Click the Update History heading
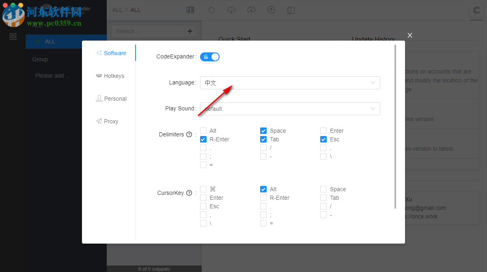487x272 pixels. pos(373,39)
